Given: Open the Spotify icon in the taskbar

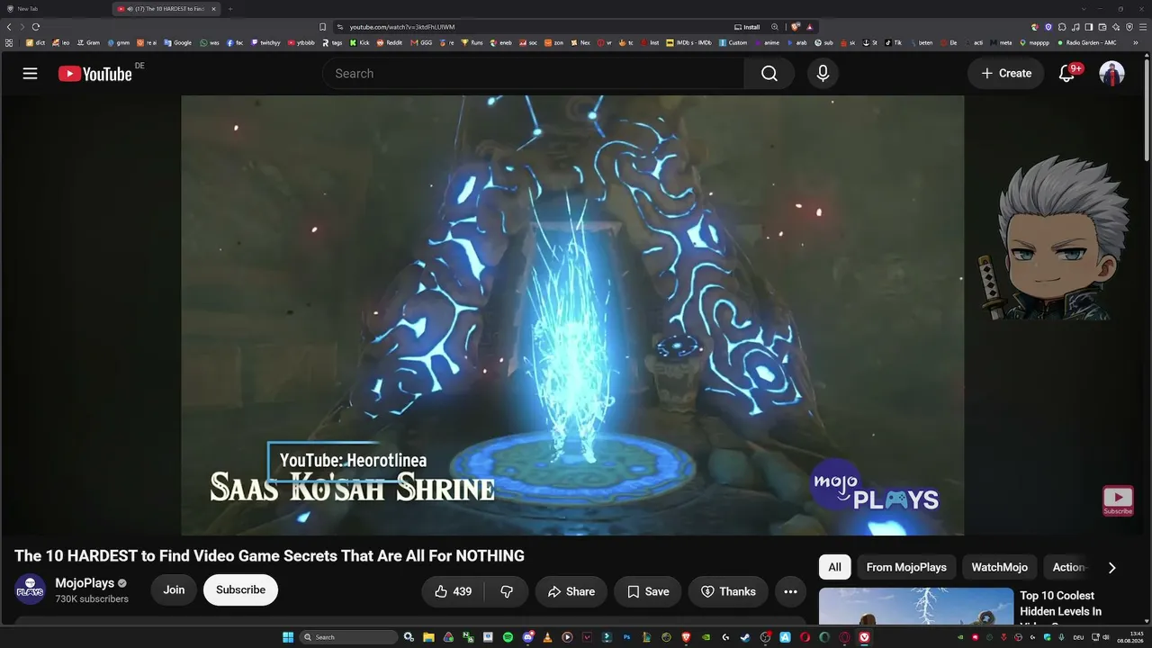Looking at the screenshot, I should (x=508, y=637).
